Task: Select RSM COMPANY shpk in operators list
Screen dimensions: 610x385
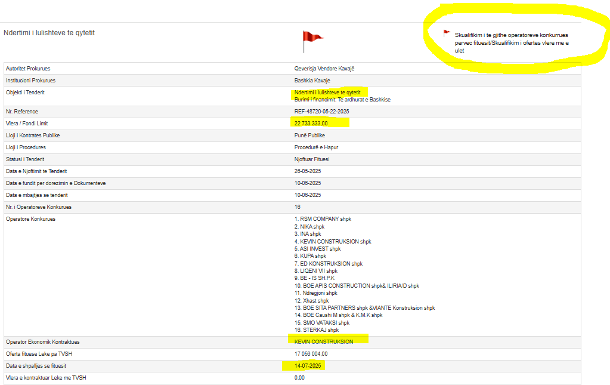Action: point(323,219)
